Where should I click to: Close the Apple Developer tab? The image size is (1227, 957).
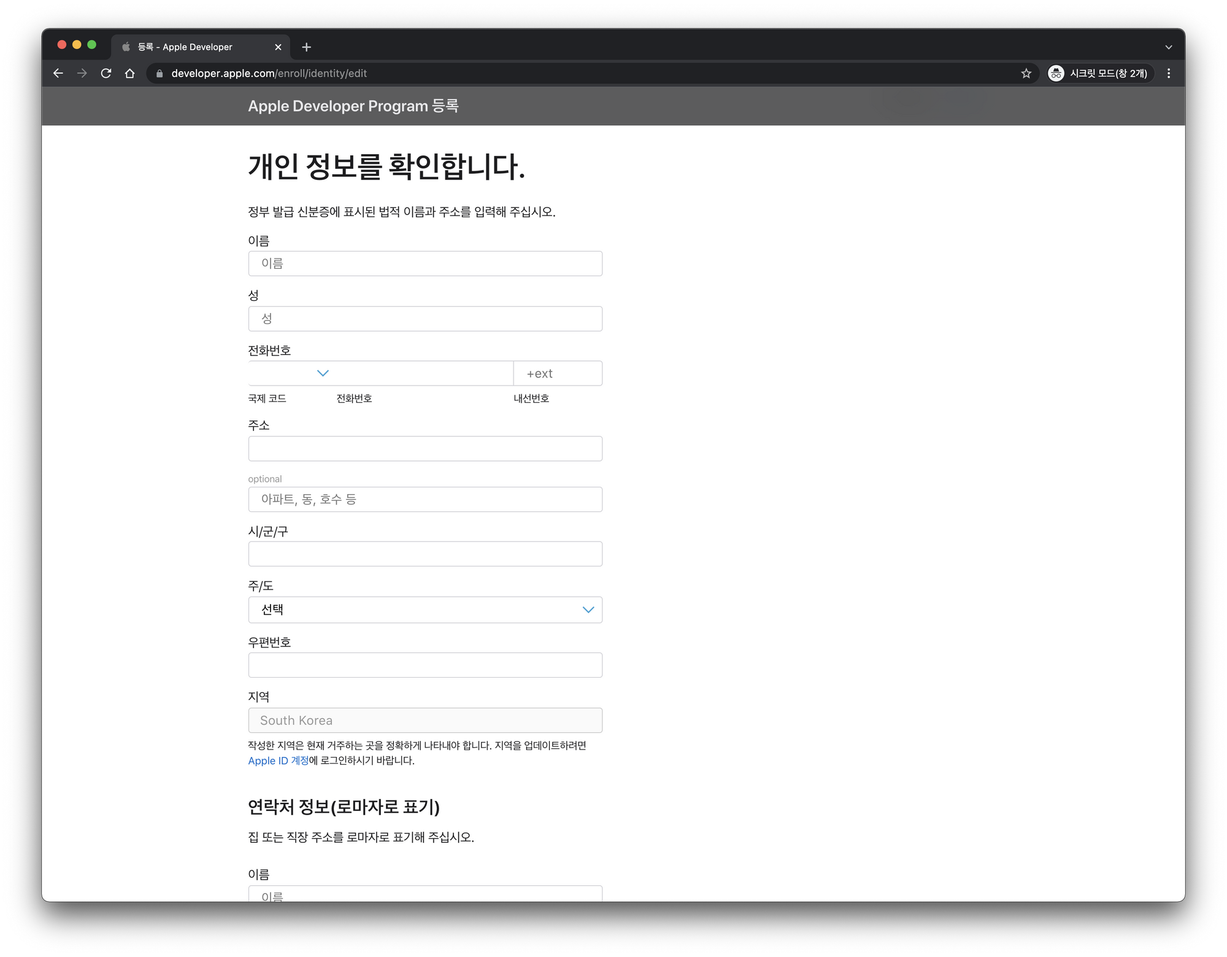(x=278, y=47)
